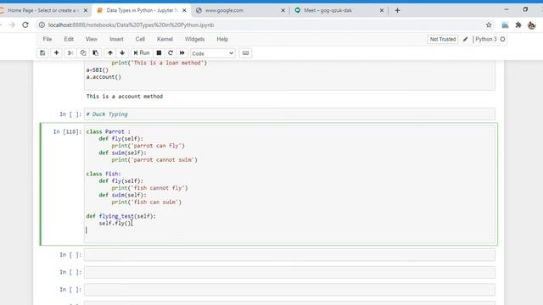Cut selected cells using scissors icon
543x305 pixels.
(x=70, y=53)
